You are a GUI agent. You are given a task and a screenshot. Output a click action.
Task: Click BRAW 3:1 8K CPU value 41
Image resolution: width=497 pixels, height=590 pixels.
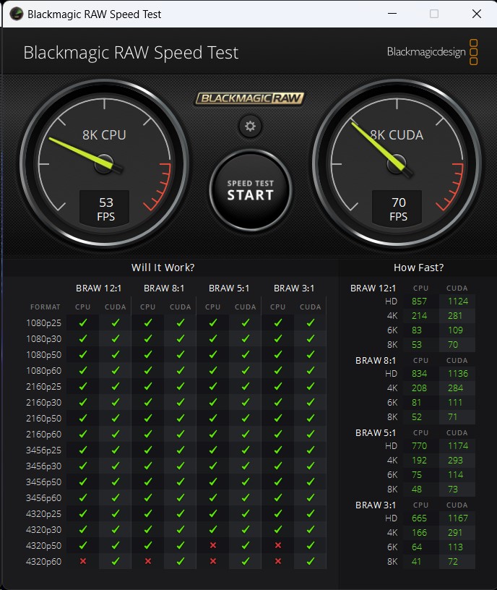[x=417, y=561]
